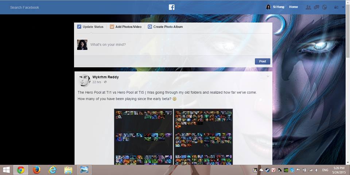Open the notifications globe icon
The image size is (350, 175).
pyautogui.click(x=324, y=7)
